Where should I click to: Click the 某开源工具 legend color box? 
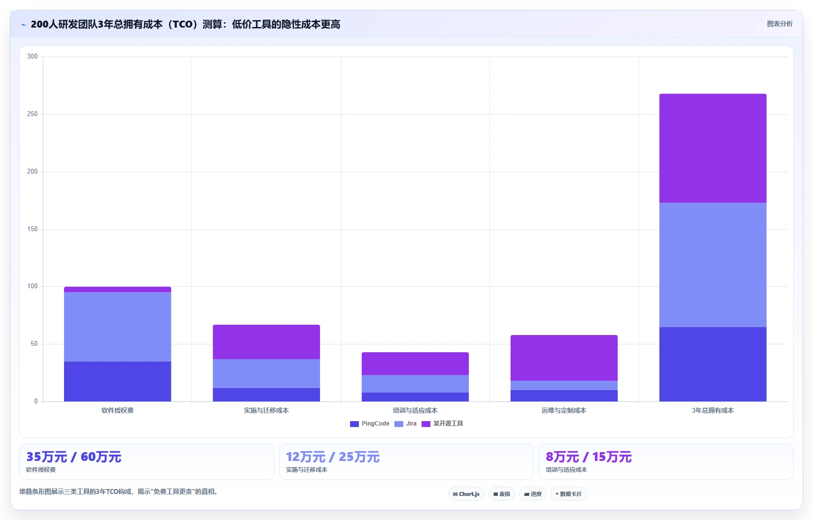426,424
